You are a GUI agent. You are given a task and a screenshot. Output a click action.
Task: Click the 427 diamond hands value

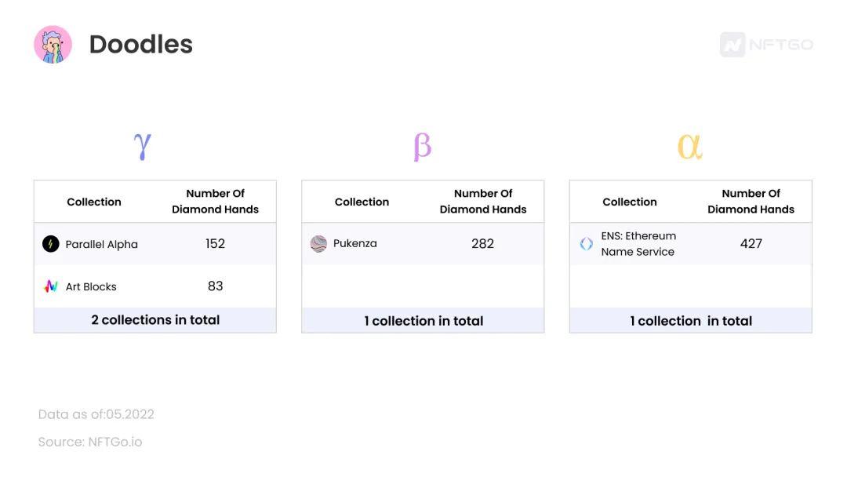751,244
